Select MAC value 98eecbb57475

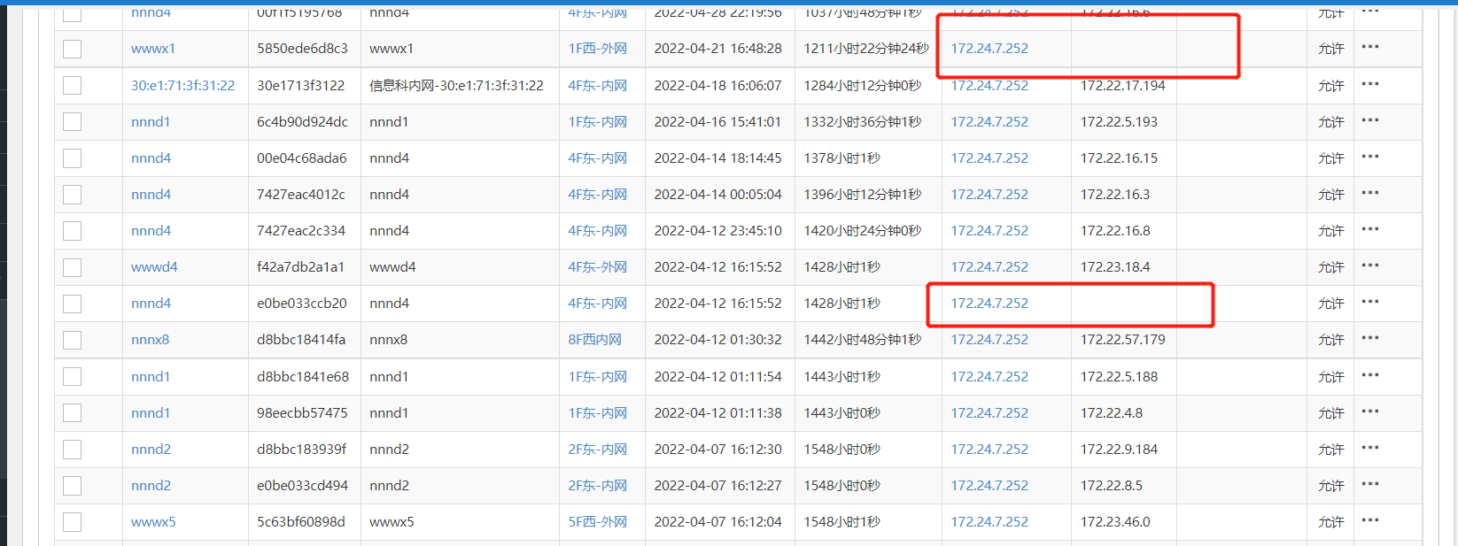tap(302, 413)
